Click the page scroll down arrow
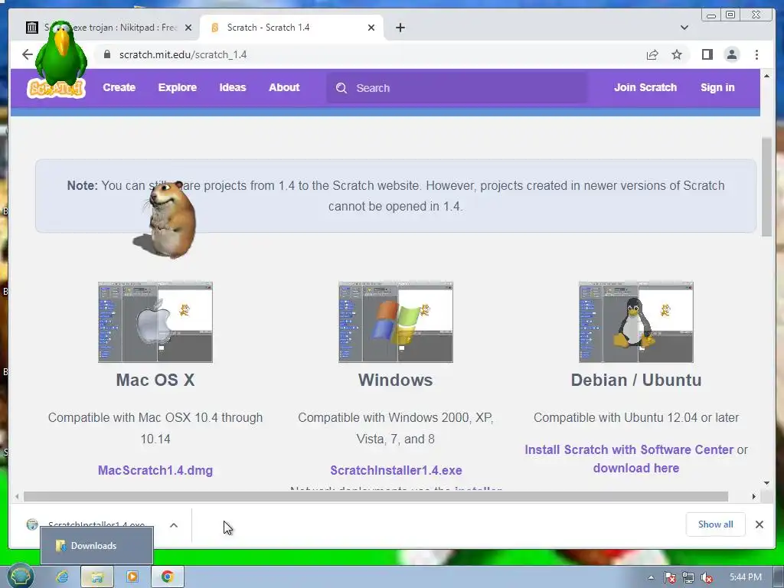This screenshot has height=588, width=784. click(x=766, y=483)
